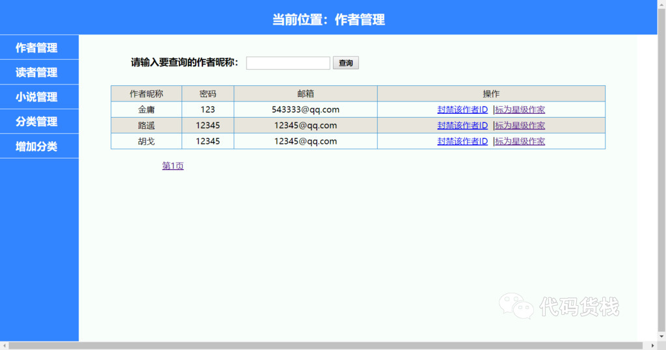Click the vertical scrollbar thumb

point(661,170)
